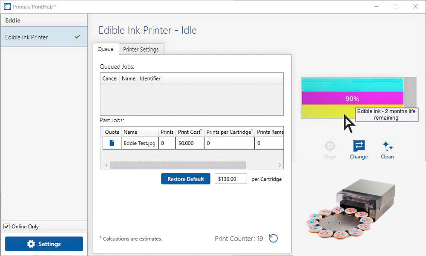Click the cartridge cost field showing $130.00
The image size is (426, 256).
[230, 179]
